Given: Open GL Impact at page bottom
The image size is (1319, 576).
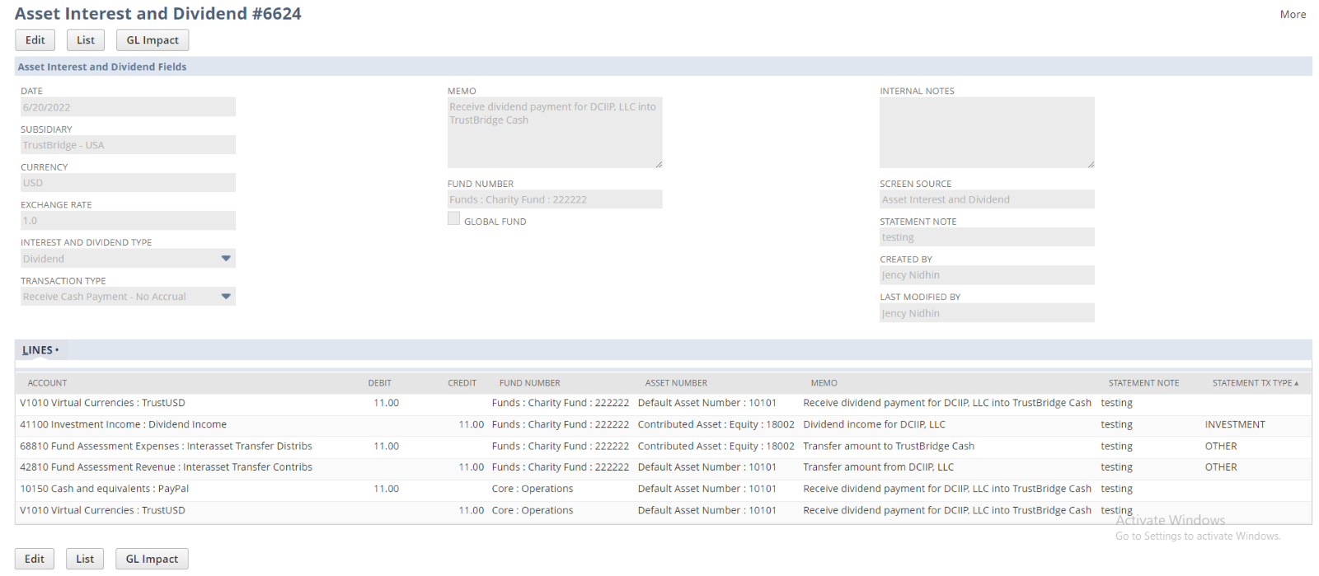Looking at the screenshot, I should point(152,559).
